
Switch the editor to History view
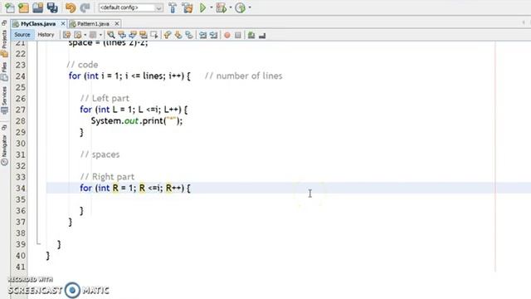click(46, 35)
